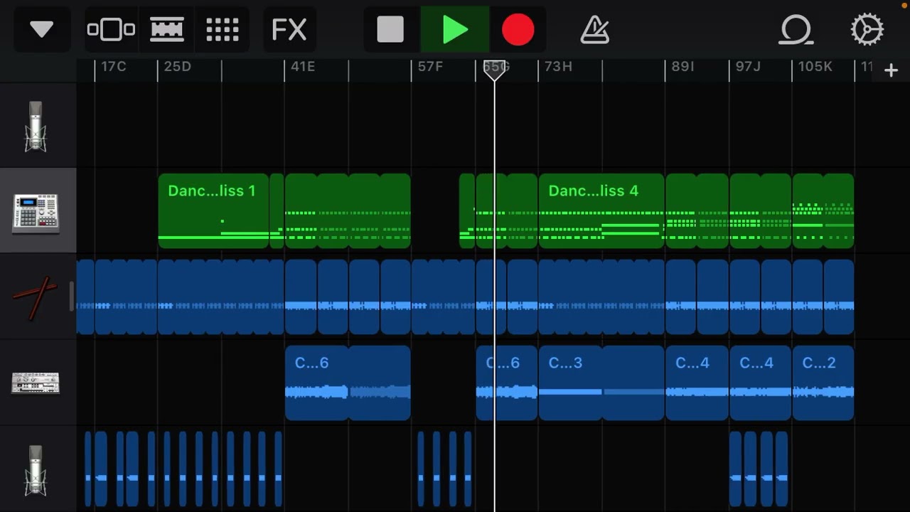This screenshot has width=910, height=512.
Task: Open the Loop Browser
Action: pyautogui.click(x=796, y=30)
